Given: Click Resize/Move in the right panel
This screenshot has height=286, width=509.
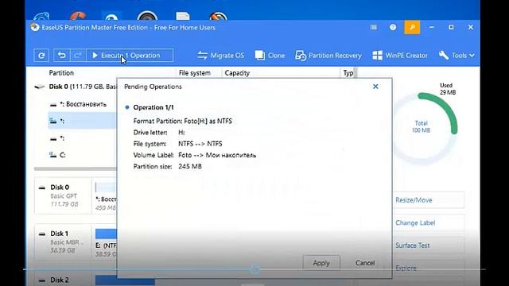Looking at the screenshot, I should click(428, 200).
